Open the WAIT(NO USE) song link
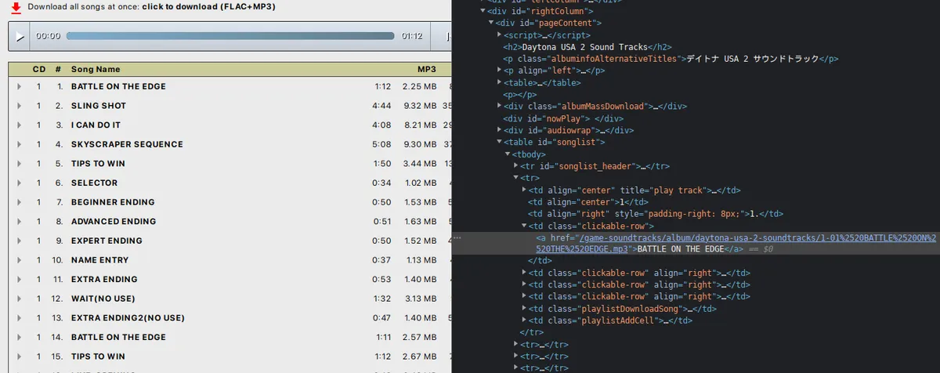Viewport: 940px width, 373px height. point(103,299)
